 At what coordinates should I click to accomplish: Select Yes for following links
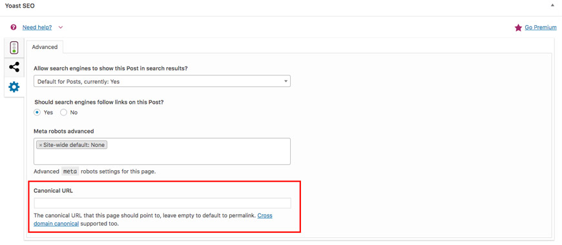(x=37, y=112)
